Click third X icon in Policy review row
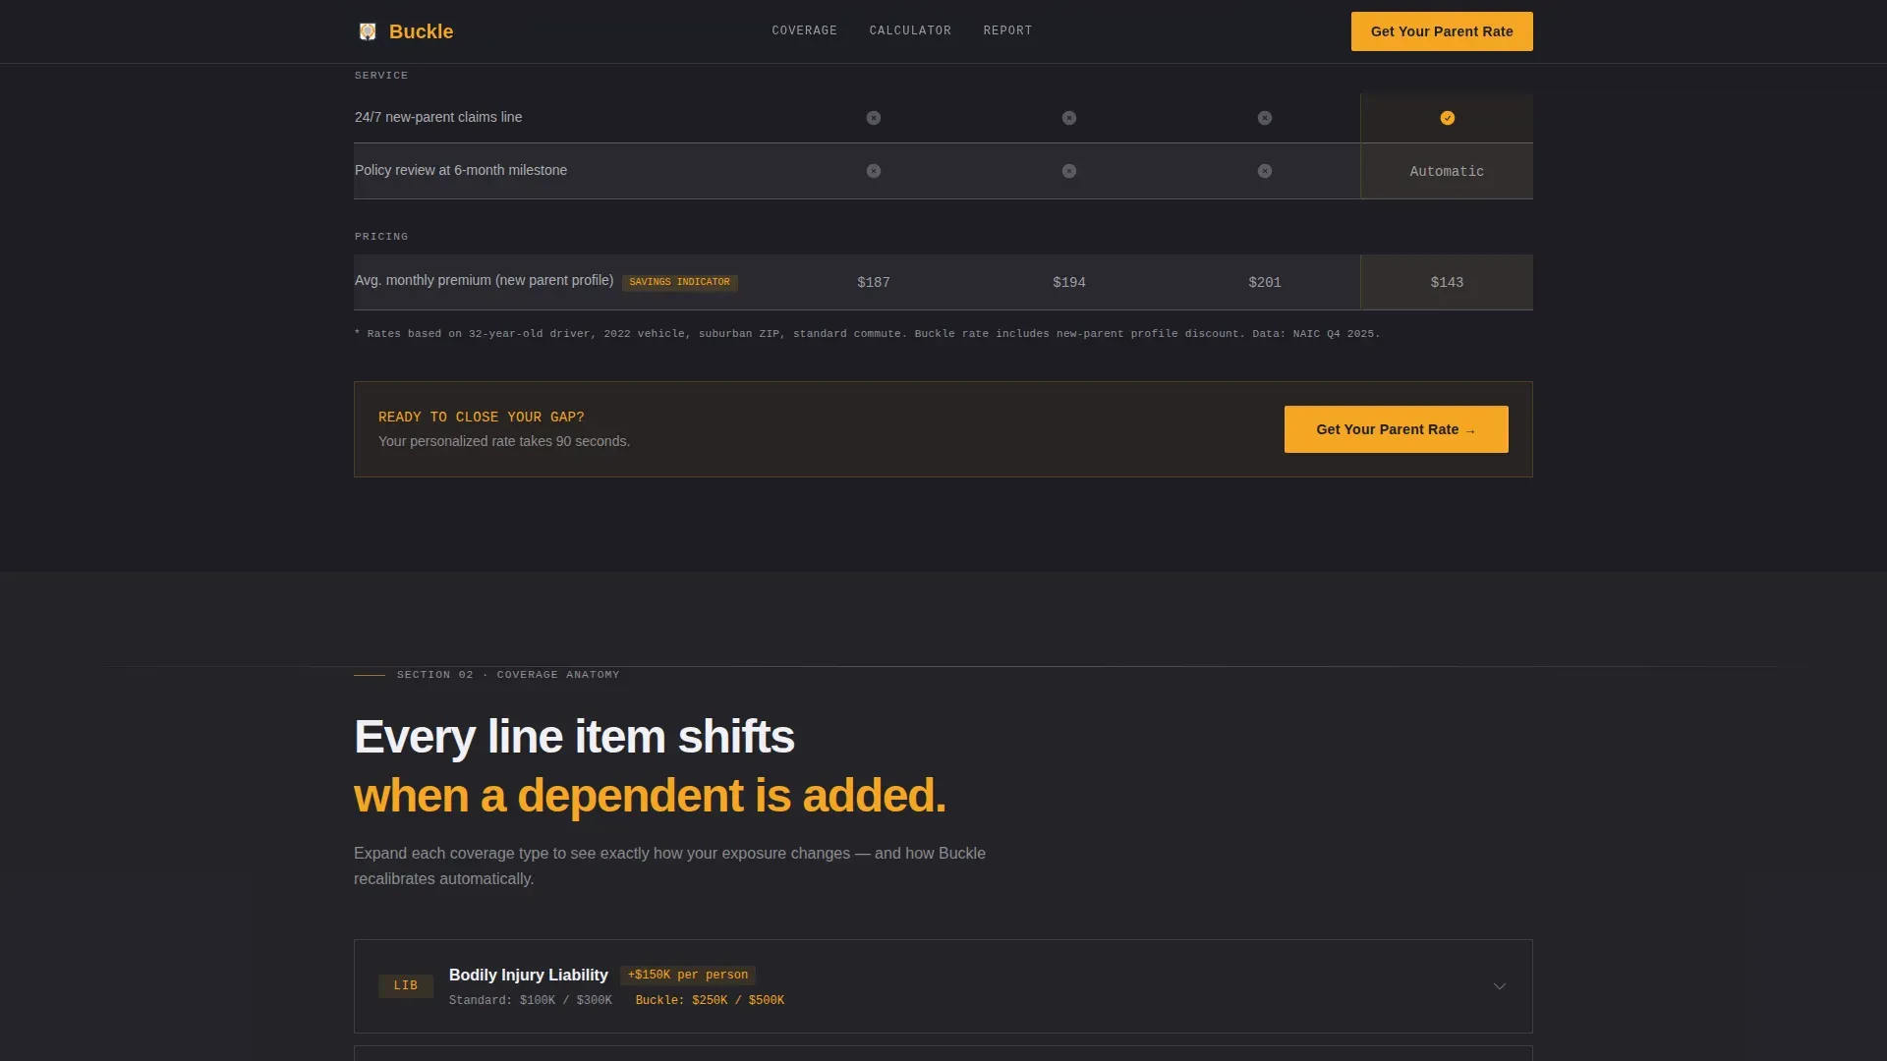The height and width of the screenshot is (1061, 1887). 1264,171
